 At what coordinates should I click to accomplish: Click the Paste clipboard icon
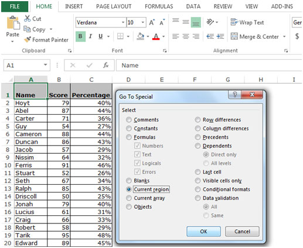[13, 23]
